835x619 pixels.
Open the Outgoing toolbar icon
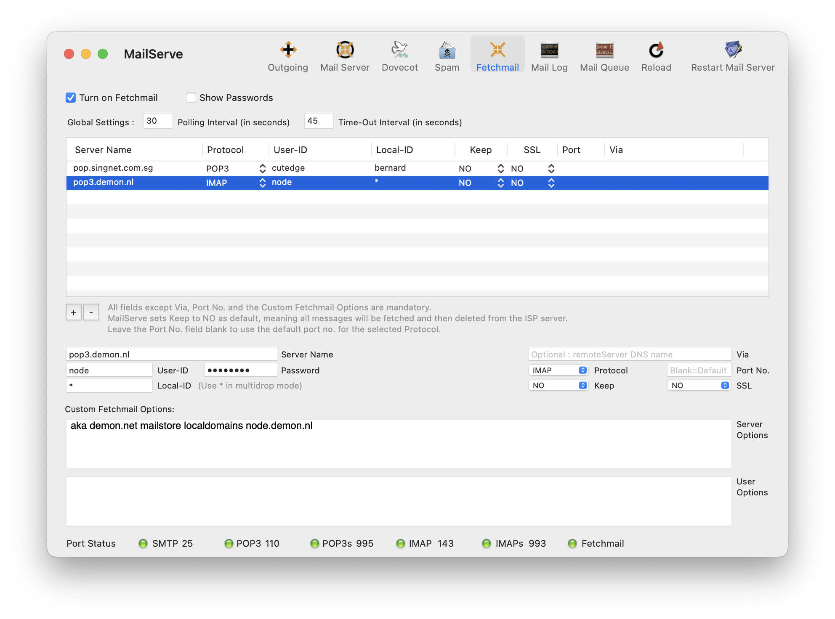click(x=288, y=50)
